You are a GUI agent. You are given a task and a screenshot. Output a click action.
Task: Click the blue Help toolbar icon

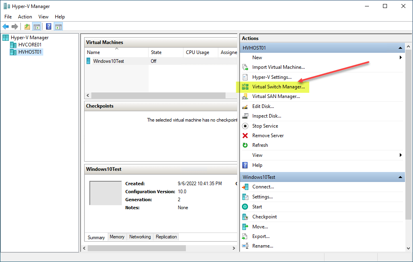[x=49, y=26]
